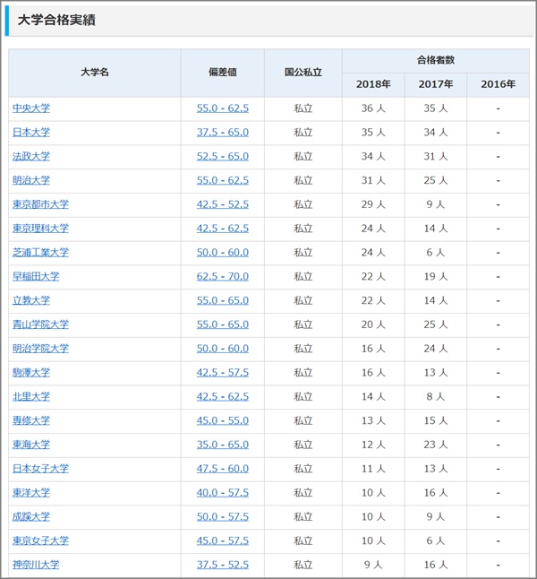Viewport: 537px width, 579px height.
Task: Open the 青山学院大学 link
Action: click(40, 324)
